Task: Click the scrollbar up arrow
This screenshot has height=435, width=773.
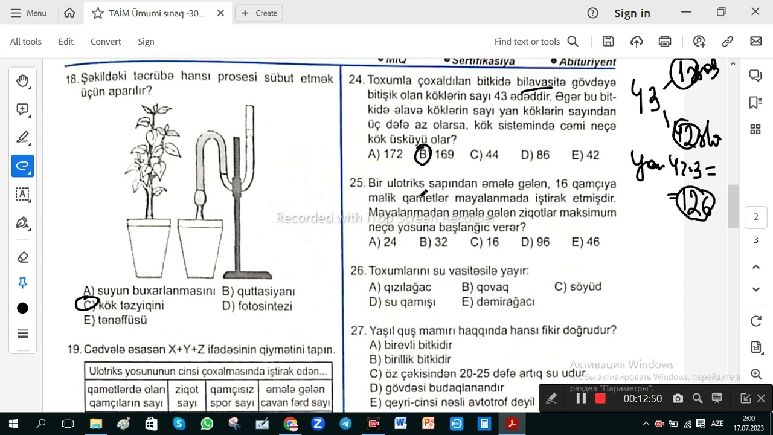Action: [x=733, y=63]
